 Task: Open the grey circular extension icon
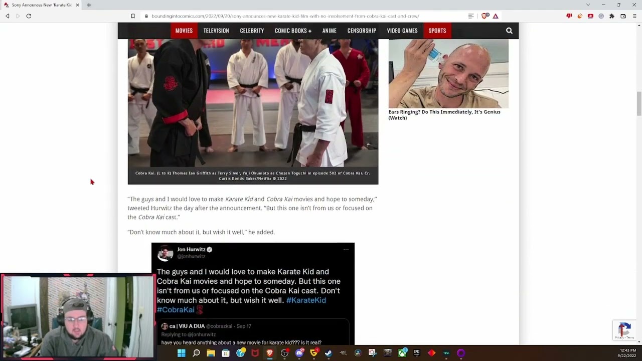tap(601, 16)
